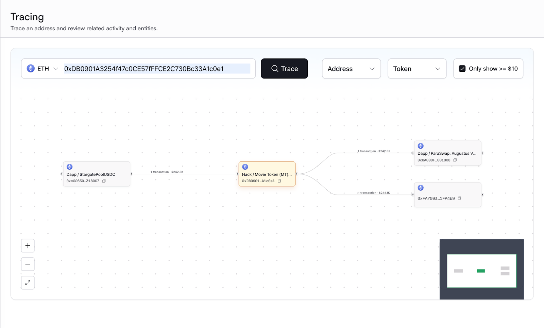Select the Dapp / StargatePoolUSDC node
The image size is (544, 328).
pyautogui.click(x=96, y=174)
